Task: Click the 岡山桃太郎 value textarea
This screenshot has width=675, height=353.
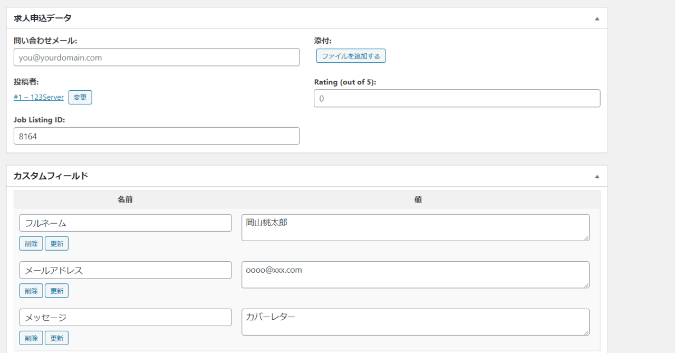Action: coord(416,227)
